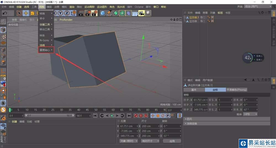
Task: Click the 应用 apply button
Action: pyautogui.click(x=172, y=141)
